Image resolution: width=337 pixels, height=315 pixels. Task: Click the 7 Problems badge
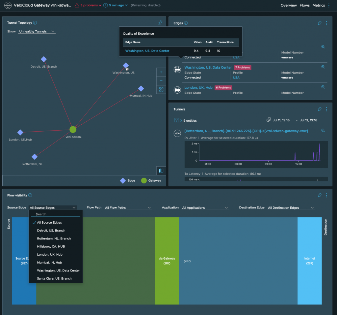click(243, 67)
